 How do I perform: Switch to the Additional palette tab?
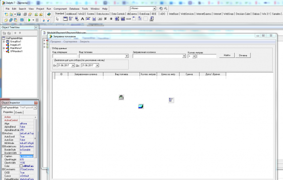[71, 14]
